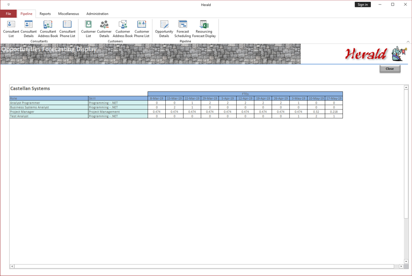This screenshot has height=276, width=412.
Task: Open the Customer List
Action: [x=88, y=29]
